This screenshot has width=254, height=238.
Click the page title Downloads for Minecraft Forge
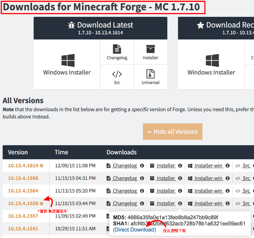click(x=101, y=7)
